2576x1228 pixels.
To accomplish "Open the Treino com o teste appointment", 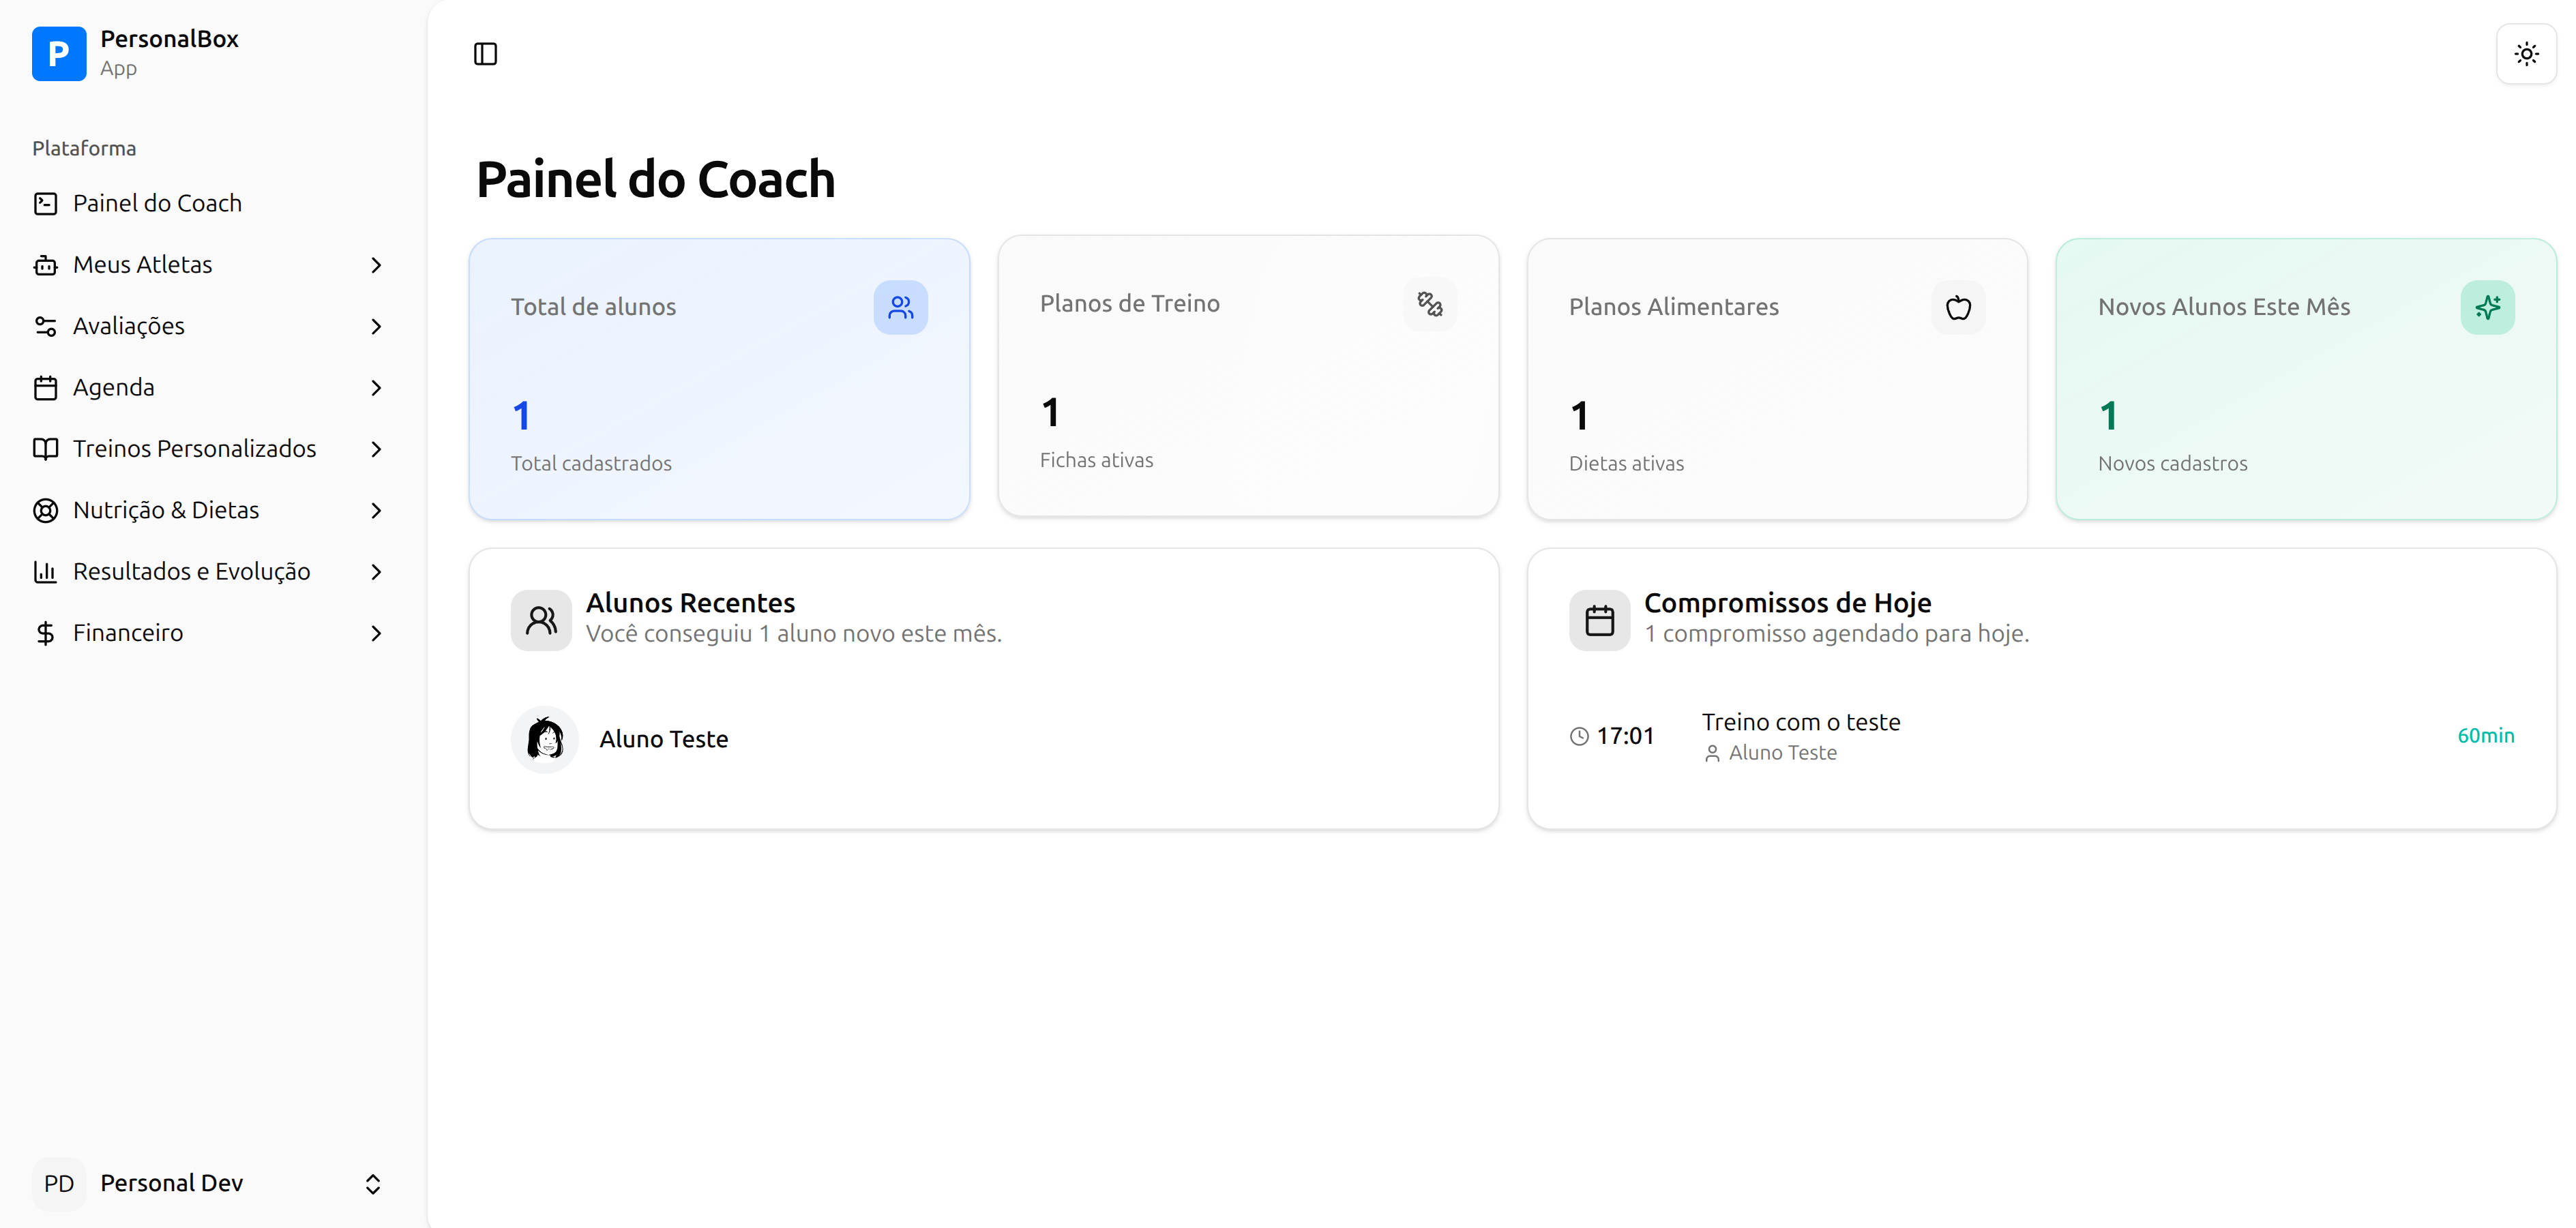I will (1800, 722).
